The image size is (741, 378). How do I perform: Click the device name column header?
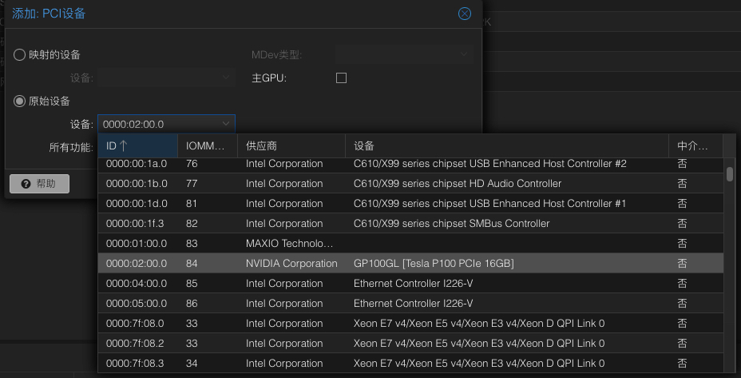507,146
